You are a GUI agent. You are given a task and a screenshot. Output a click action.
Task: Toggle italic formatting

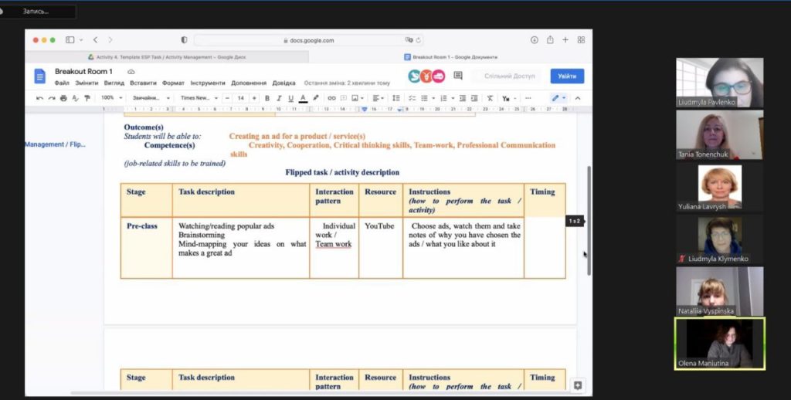[x=278, y=98]
